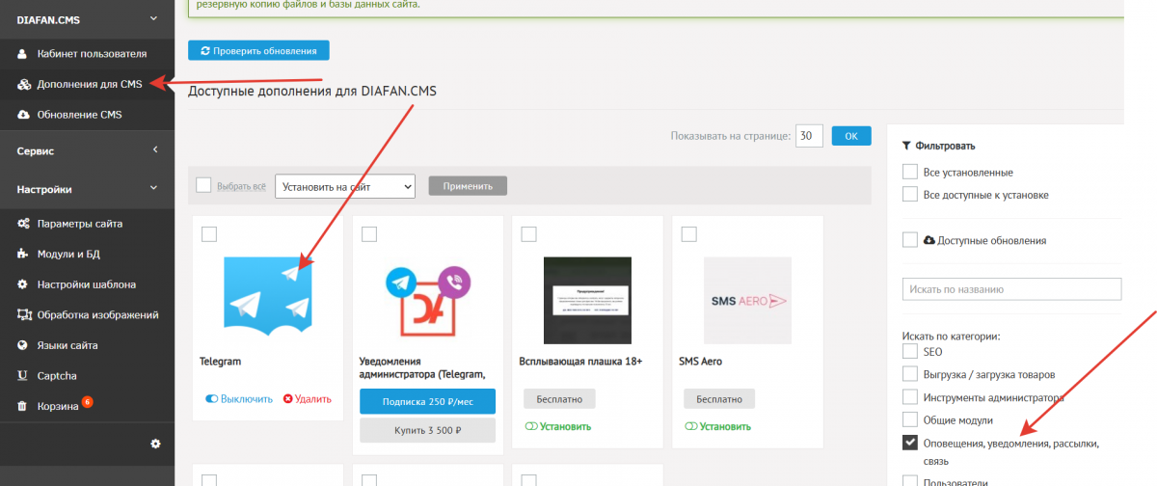Click the Модули и БД puzzle icon

pos(24,255)
